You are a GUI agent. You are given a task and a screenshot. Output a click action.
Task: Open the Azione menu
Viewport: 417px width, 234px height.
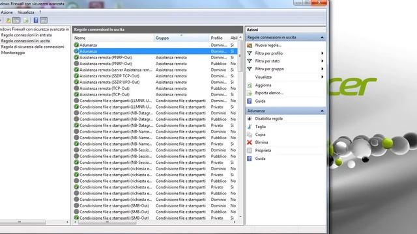tap(7, 12)
